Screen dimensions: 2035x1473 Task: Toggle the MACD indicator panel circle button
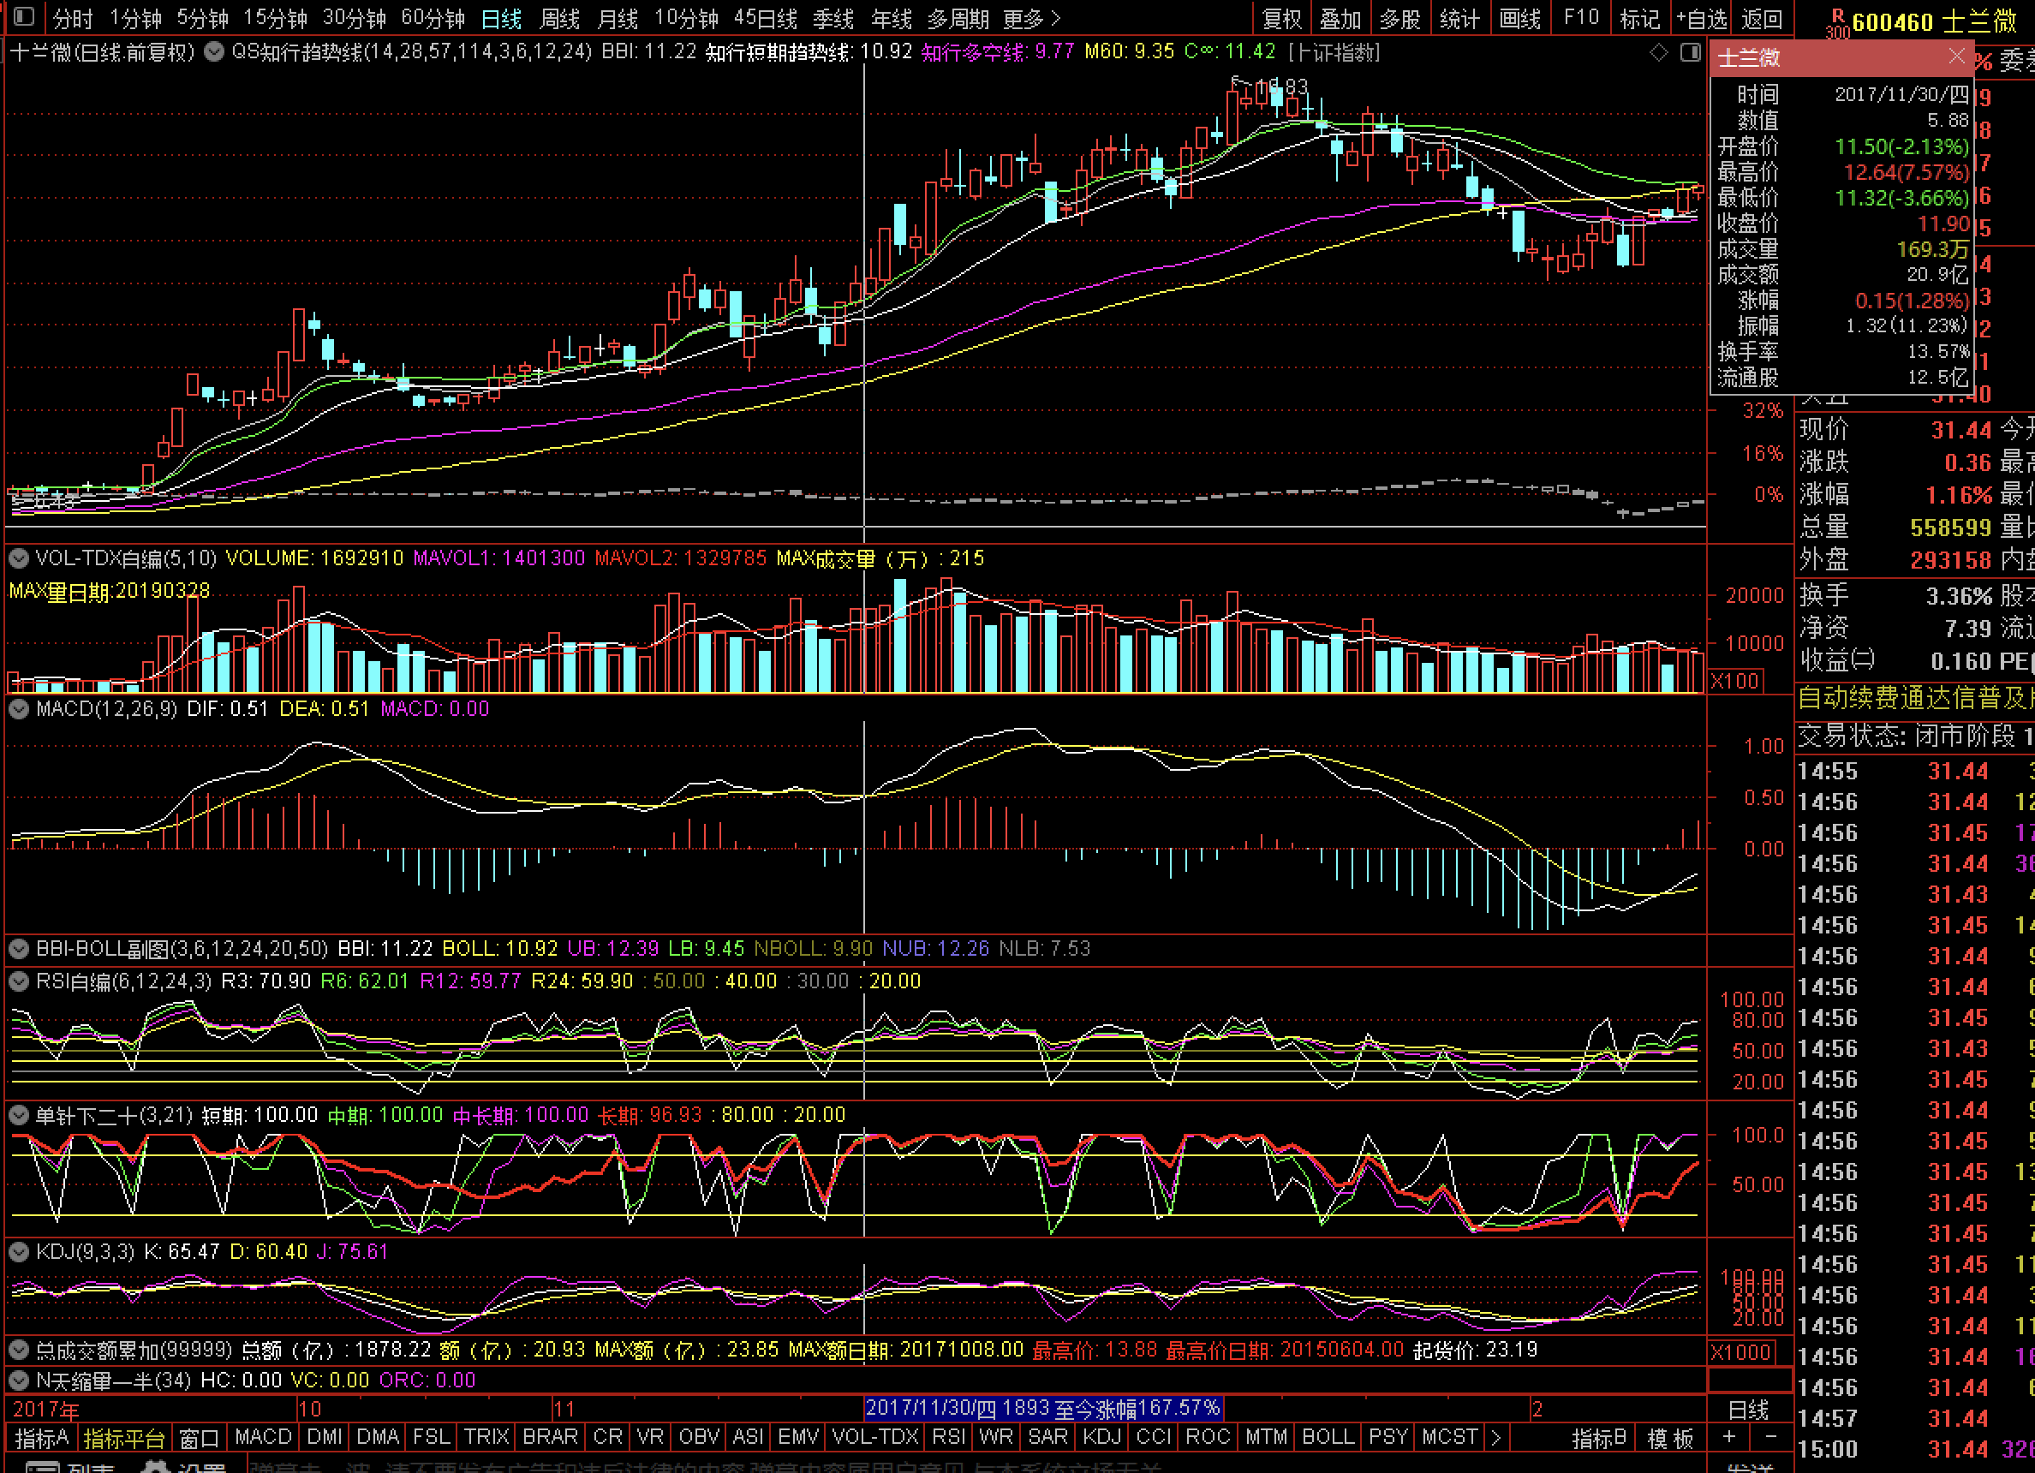(x=19, y=709)
